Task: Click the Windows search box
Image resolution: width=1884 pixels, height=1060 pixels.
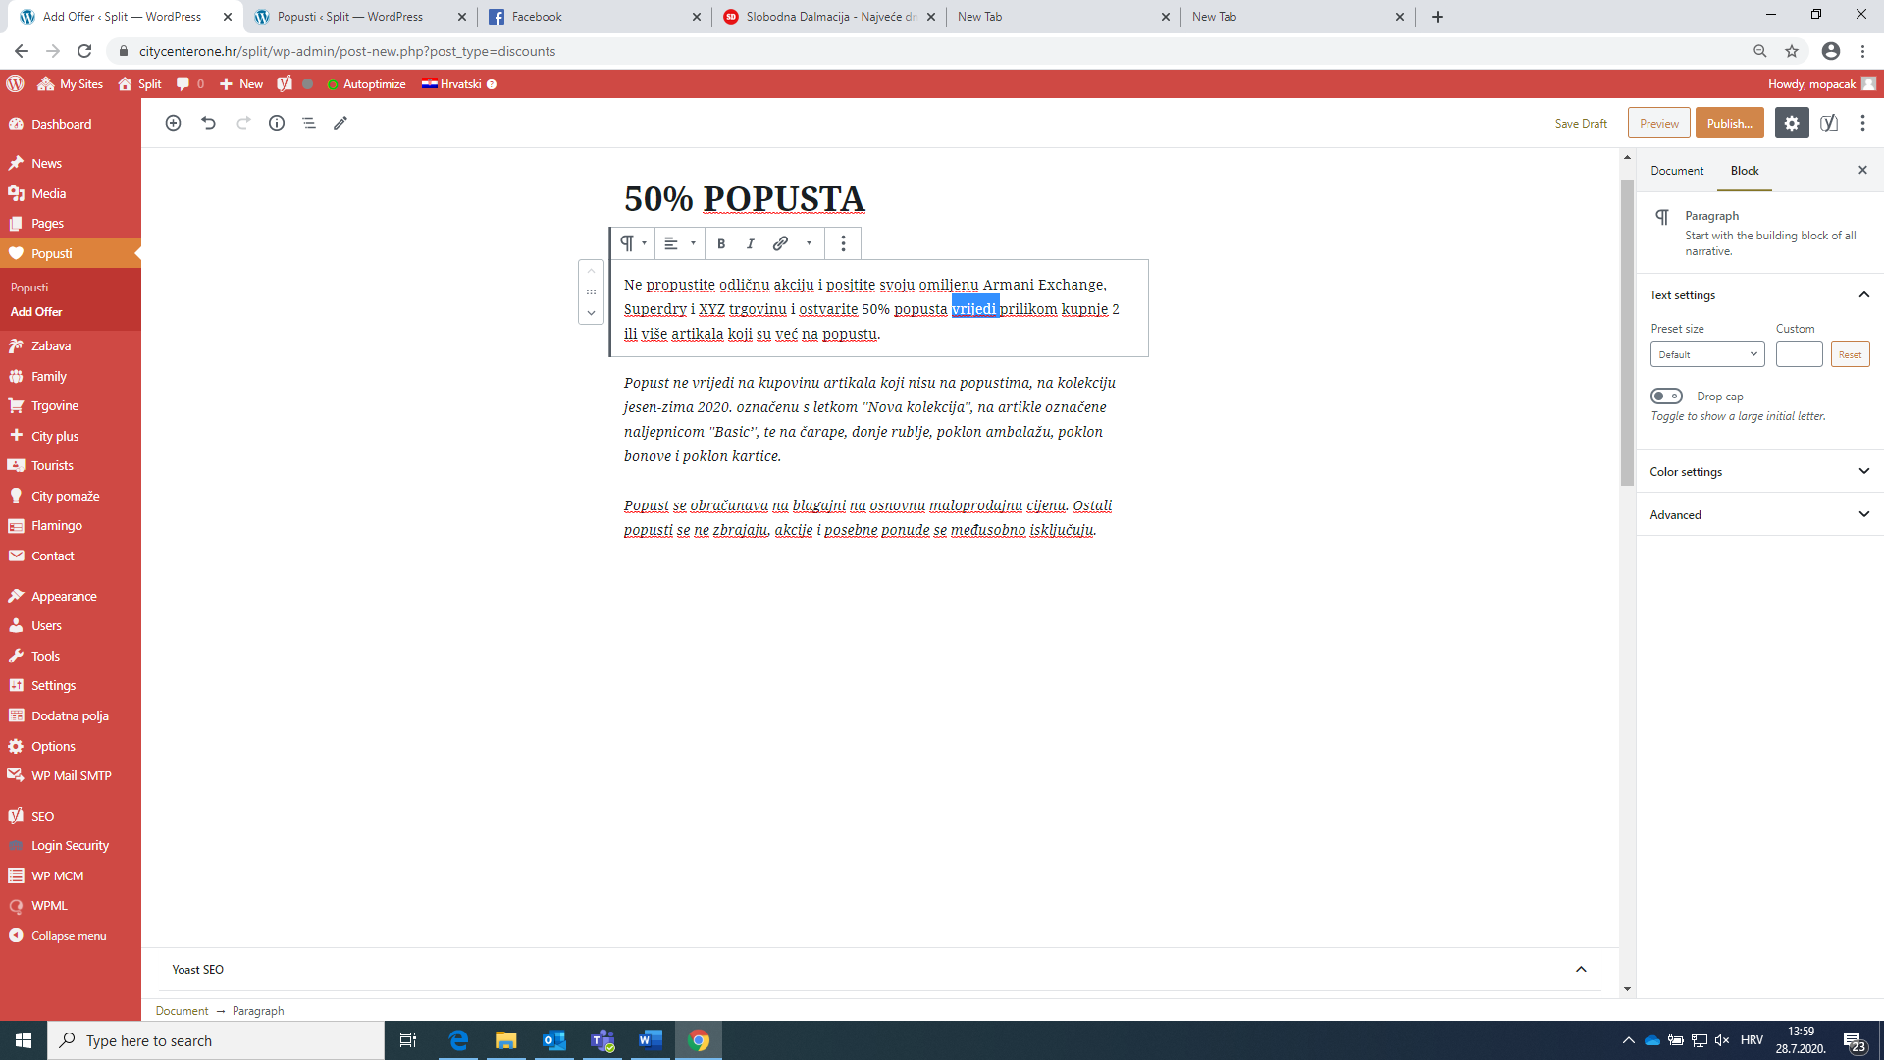Action: click(216, 1040)
